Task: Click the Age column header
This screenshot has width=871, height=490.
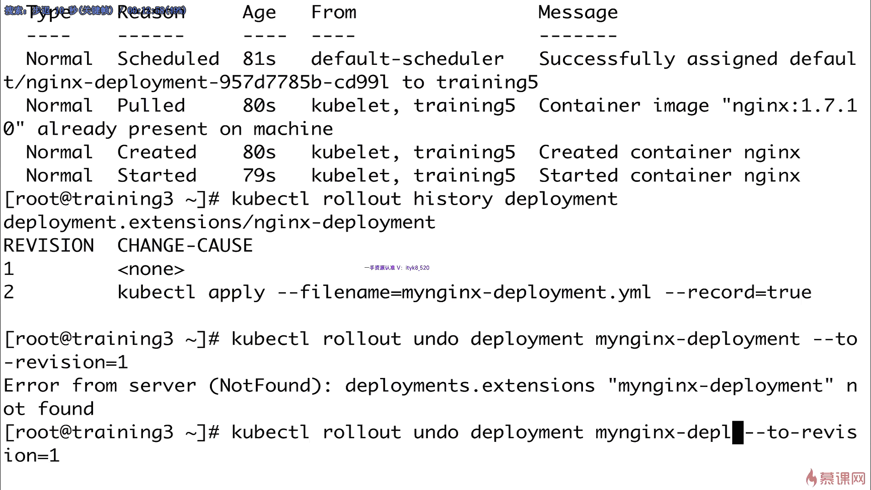Action: (259, 13)
